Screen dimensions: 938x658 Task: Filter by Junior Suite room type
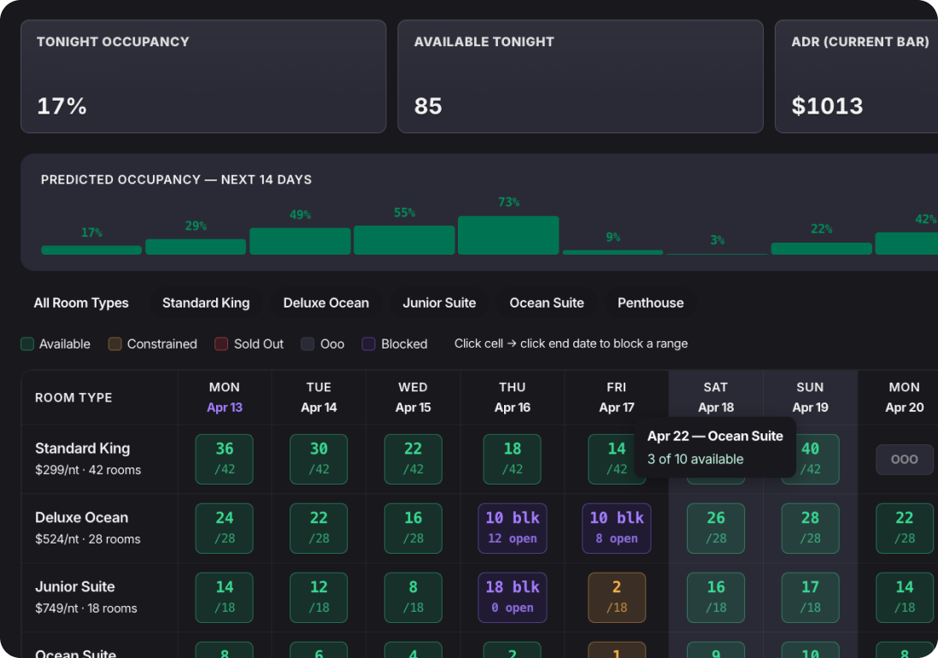tap(439, 303)
